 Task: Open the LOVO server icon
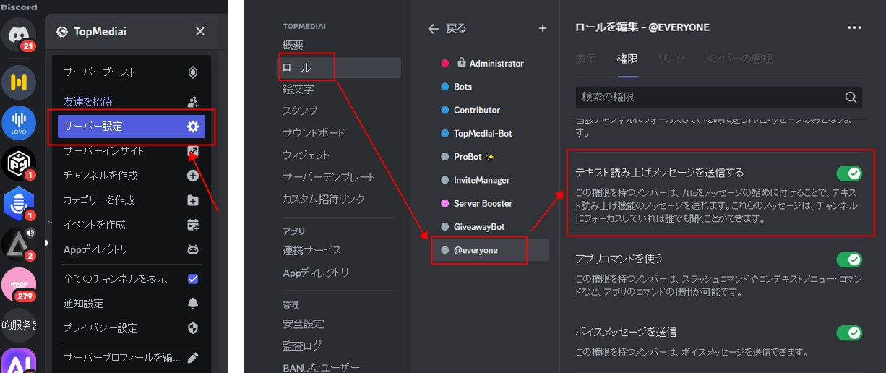[x=19, y=122]
